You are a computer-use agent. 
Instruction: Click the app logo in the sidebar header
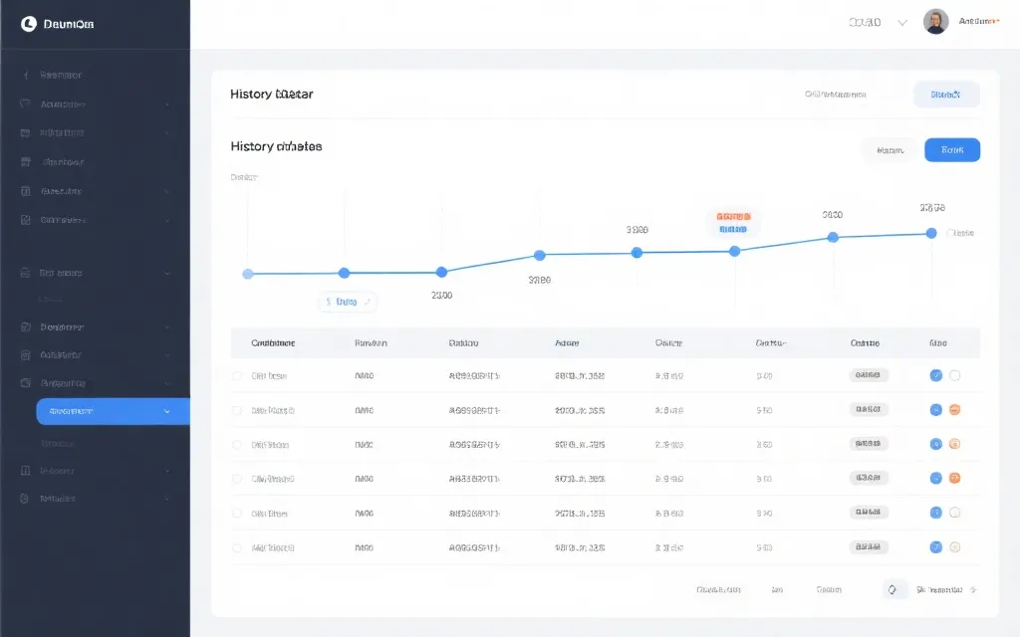coord(28,24)
